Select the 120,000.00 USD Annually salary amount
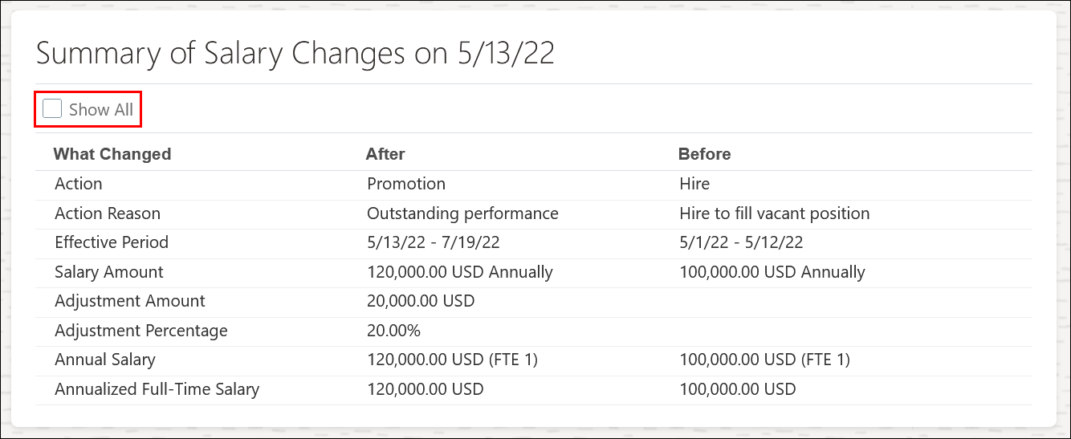 (x=460, y=272)
